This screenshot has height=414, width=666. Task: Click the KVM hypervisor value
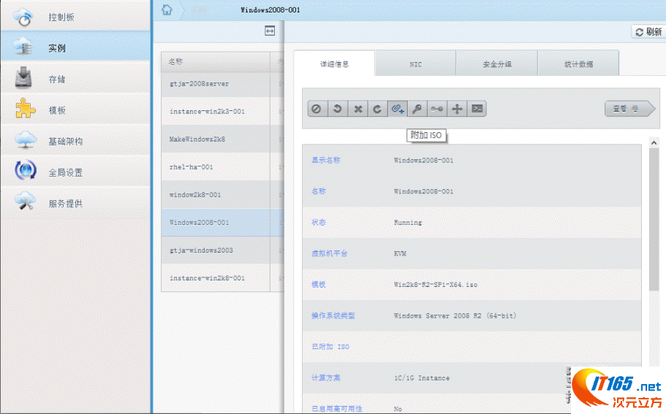[x=400, y=253]
